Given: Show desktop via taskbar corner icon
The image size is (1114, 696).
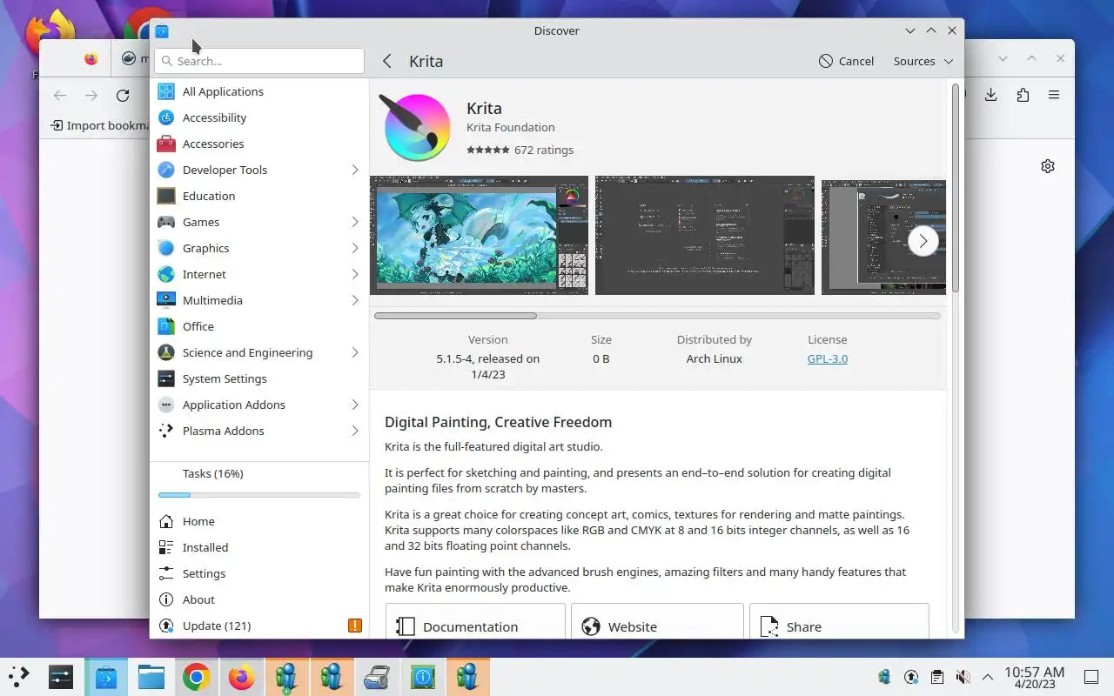Looking at the screenshot, I should pyautogui.click(x=1091, y=677).
